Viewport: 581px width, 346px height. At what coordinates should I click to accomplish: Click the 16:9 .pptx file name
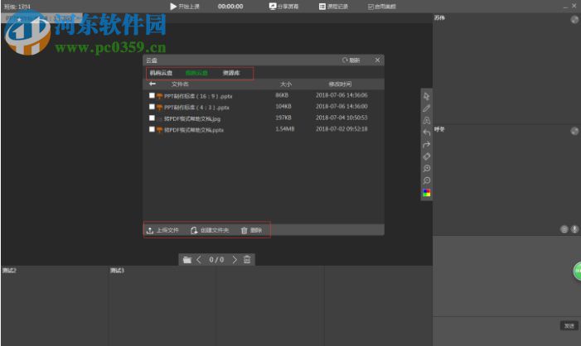tap(198, 96)
